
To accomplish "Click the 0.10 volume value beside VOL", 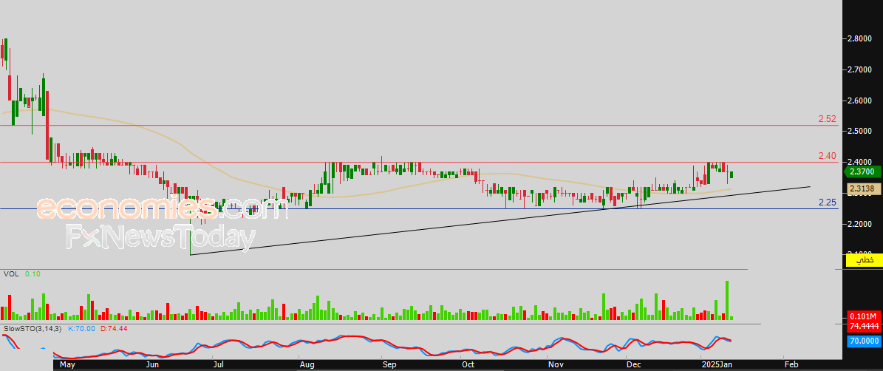I will click(x=33, y=274).
